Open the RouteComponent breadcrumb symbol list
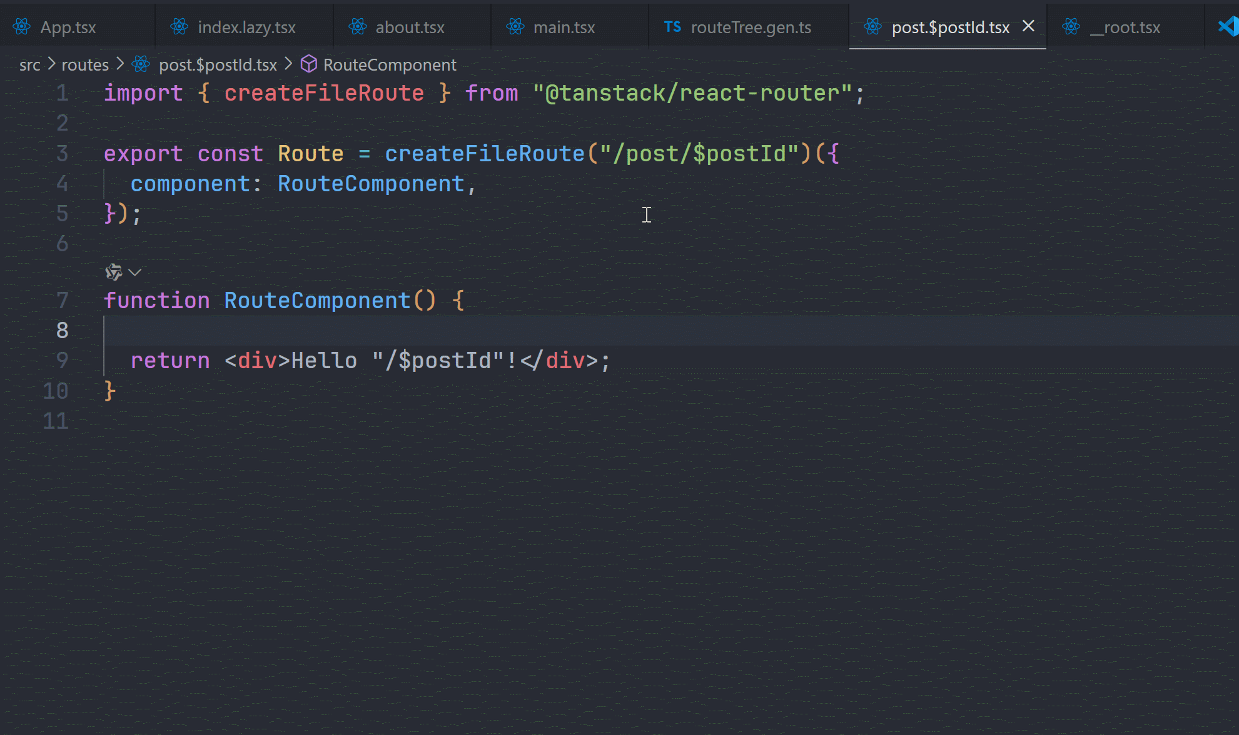The height and width of the screenshot is (735, 1239). pos(390,64)
